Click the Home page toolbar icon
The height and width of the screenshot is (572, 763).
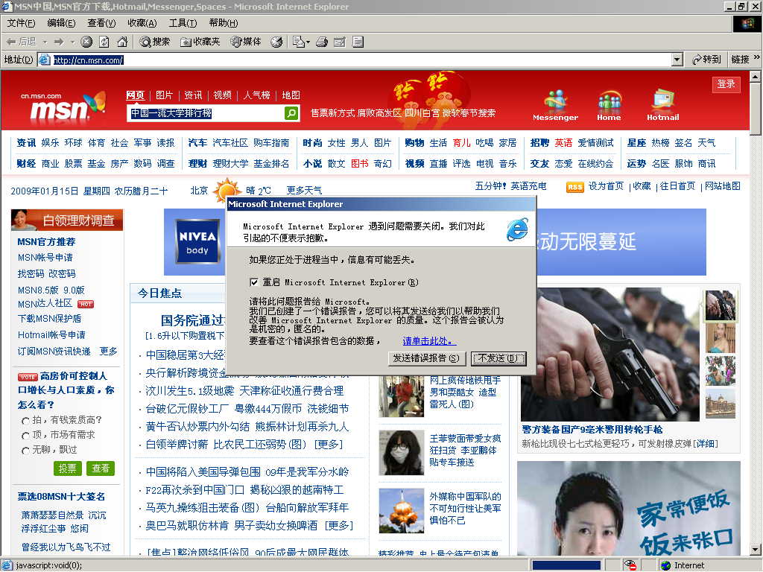(x=122, y=42)
